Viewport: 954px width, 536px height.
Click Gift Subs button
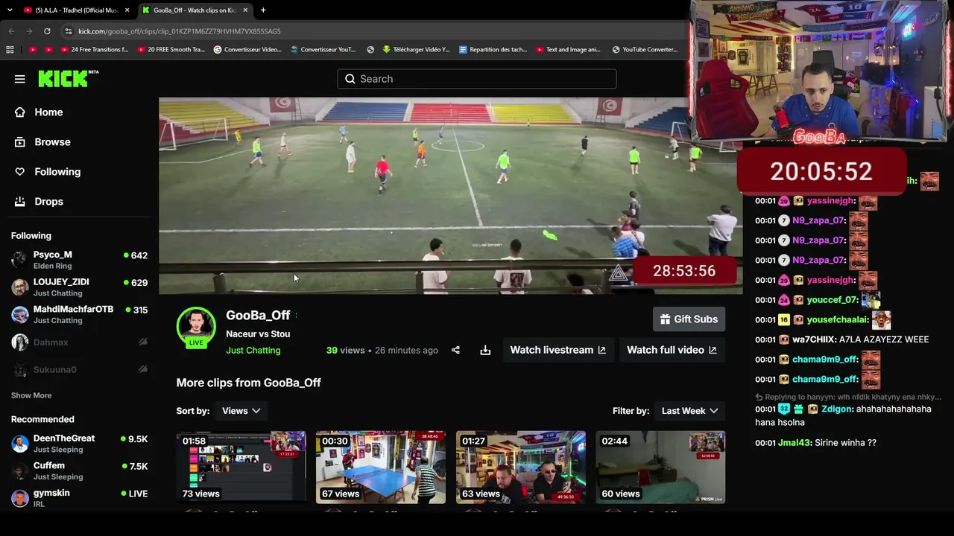point(689,319)
